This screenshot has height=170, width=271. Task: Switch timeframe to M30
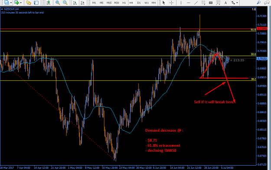[117, 3]
